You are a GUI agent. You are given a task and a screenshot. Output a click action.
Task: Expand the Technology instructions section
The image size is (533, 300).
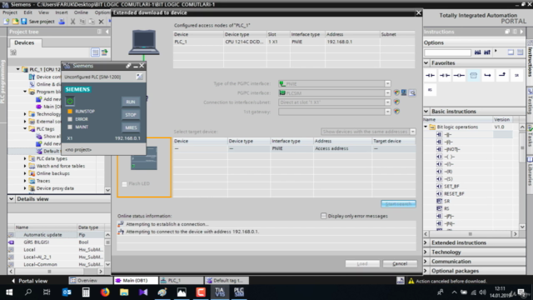(426, 252)
